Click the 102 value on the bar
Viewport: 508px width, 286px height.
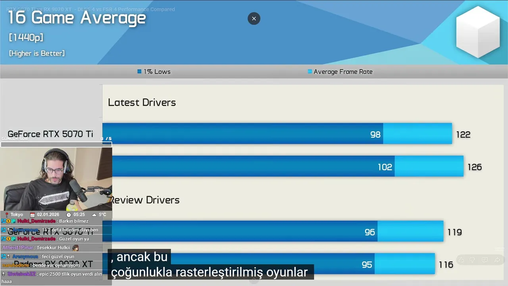[x=385, y=167]
